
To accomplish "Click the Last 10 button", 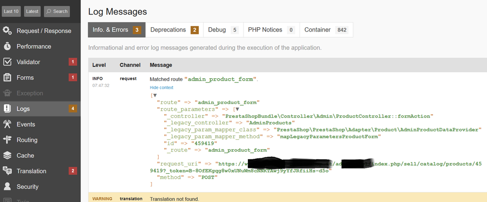I will coord(11,12).
